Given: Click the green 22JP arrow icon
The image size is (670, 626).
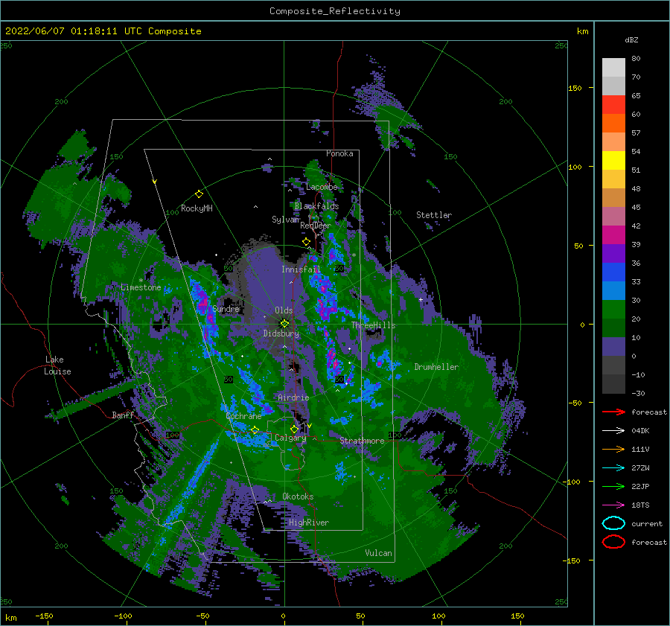Looking at the screenshot, I should pos(613,486).
